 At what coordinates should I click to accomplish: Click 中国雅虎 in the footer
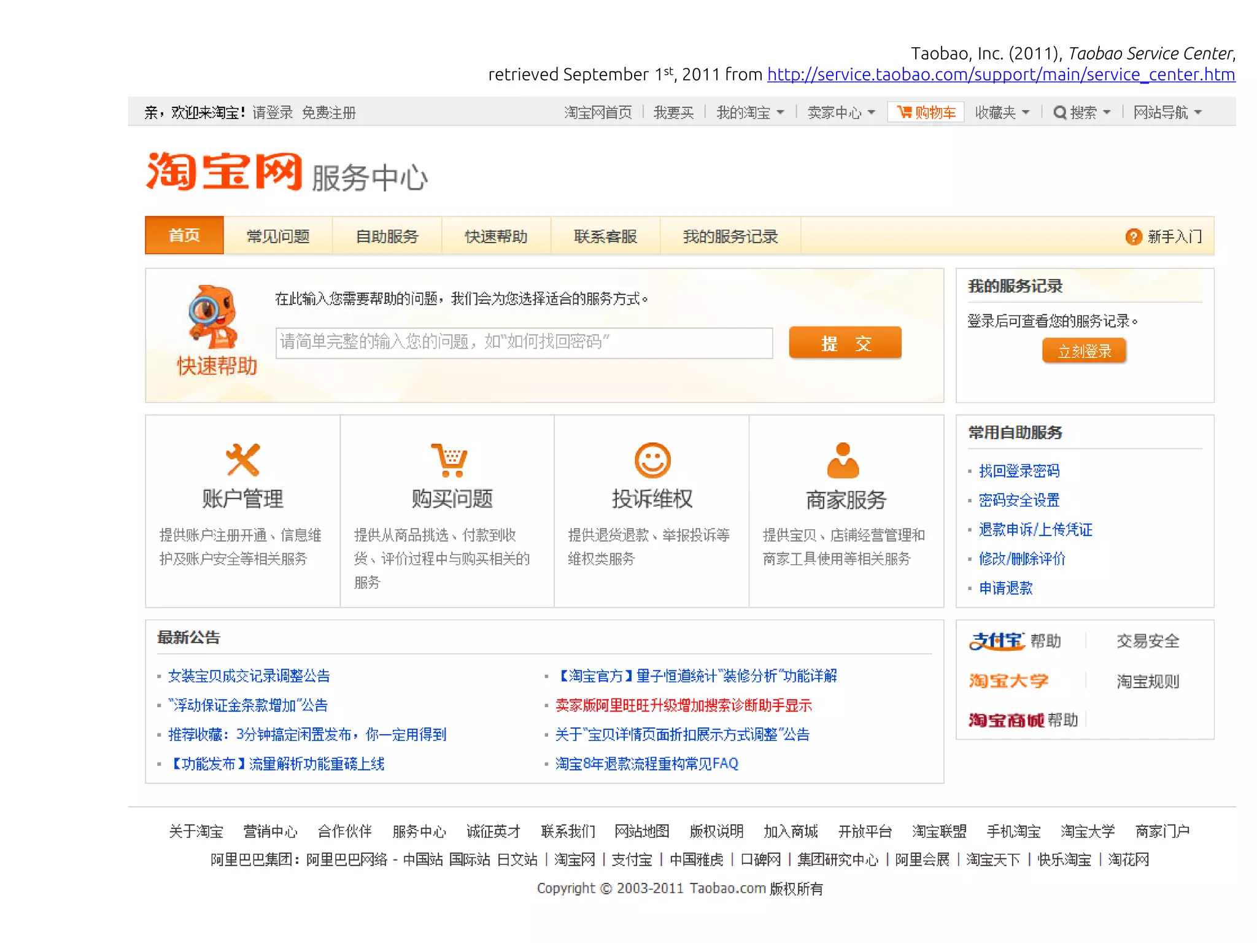click(x=696, y=860)
